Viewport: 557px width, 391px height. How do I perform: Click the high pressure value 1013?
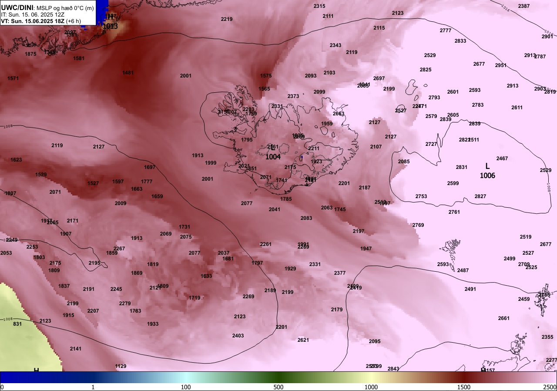110,26
